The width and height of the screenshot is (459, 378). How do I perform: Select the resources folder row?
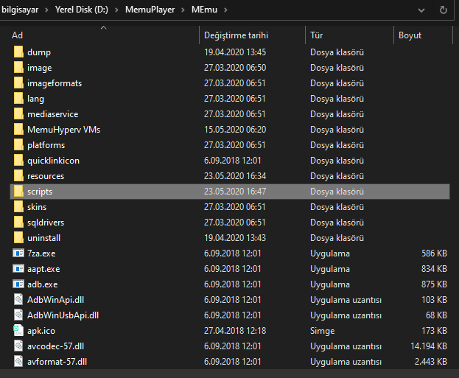(x=46, y=176)
